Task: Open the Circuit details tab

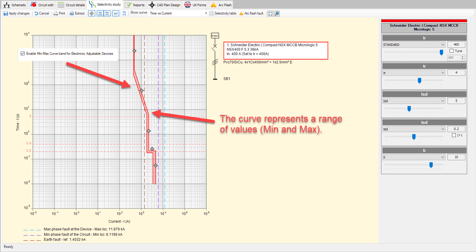Action: click(x=71, y=5)
